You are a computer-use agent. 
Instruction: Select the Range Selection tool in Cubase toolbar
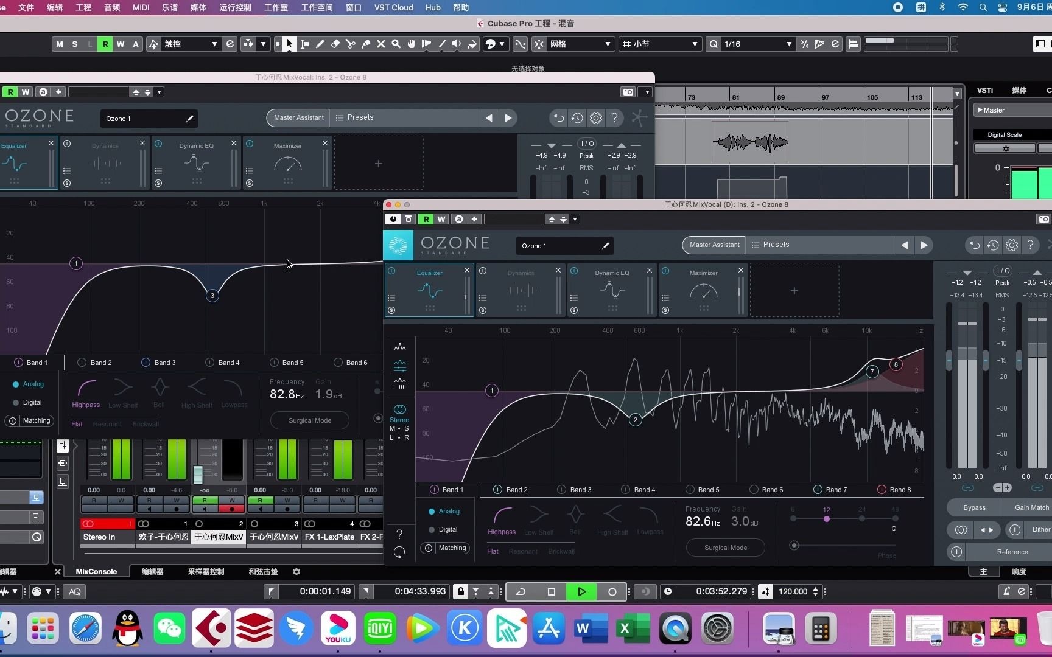pyautogui.click(x=305, y=44)
